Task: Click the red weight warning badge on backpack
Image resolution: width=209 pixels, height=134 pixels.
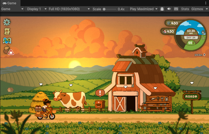Action: point(11,52)
